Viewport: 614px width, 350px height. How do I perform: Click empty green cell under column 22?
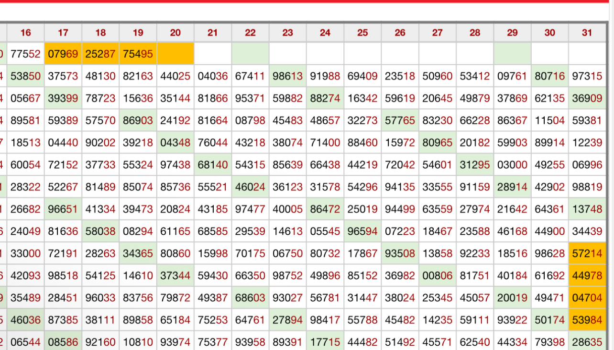[250, 54]
